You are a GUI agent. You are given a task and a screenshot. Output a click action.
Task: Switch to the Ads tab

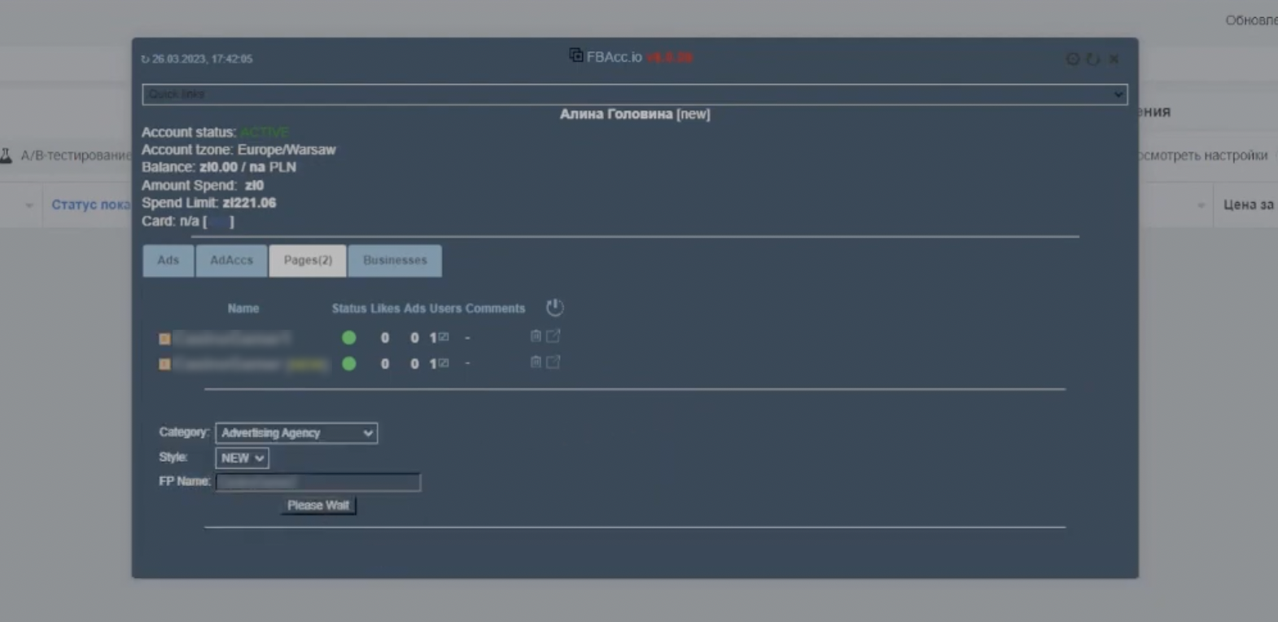pos(168,261)
